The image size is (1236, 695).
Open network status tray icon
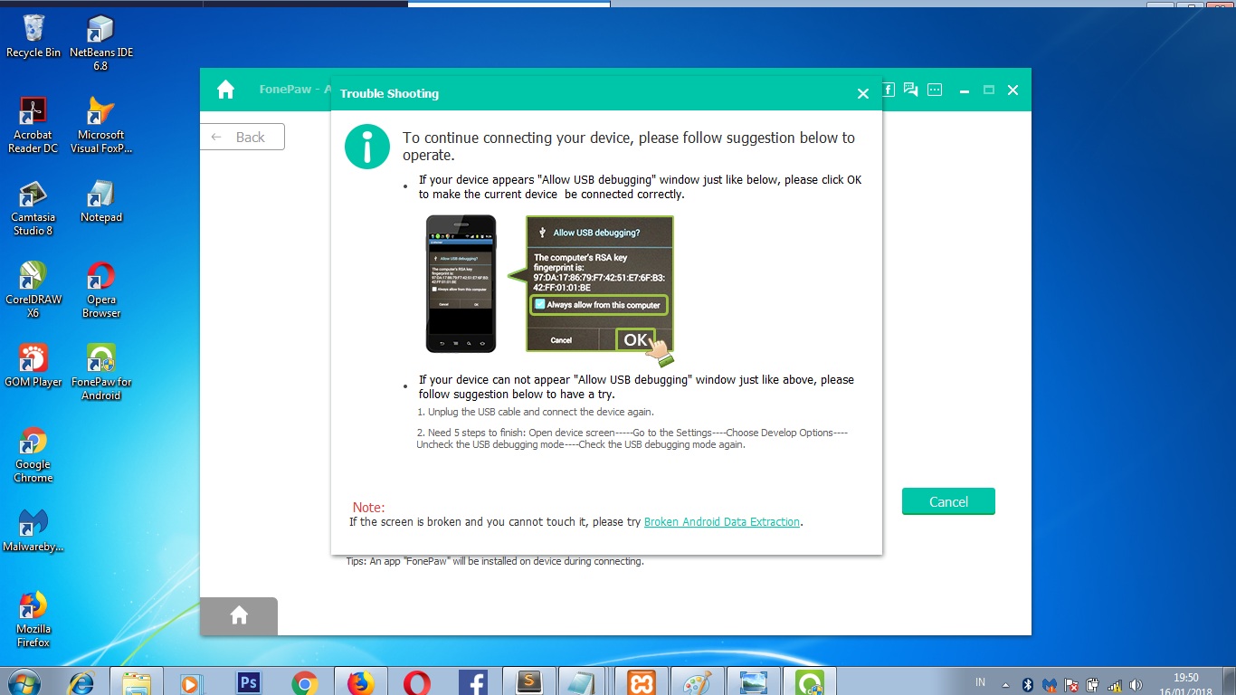(1114, 685)
